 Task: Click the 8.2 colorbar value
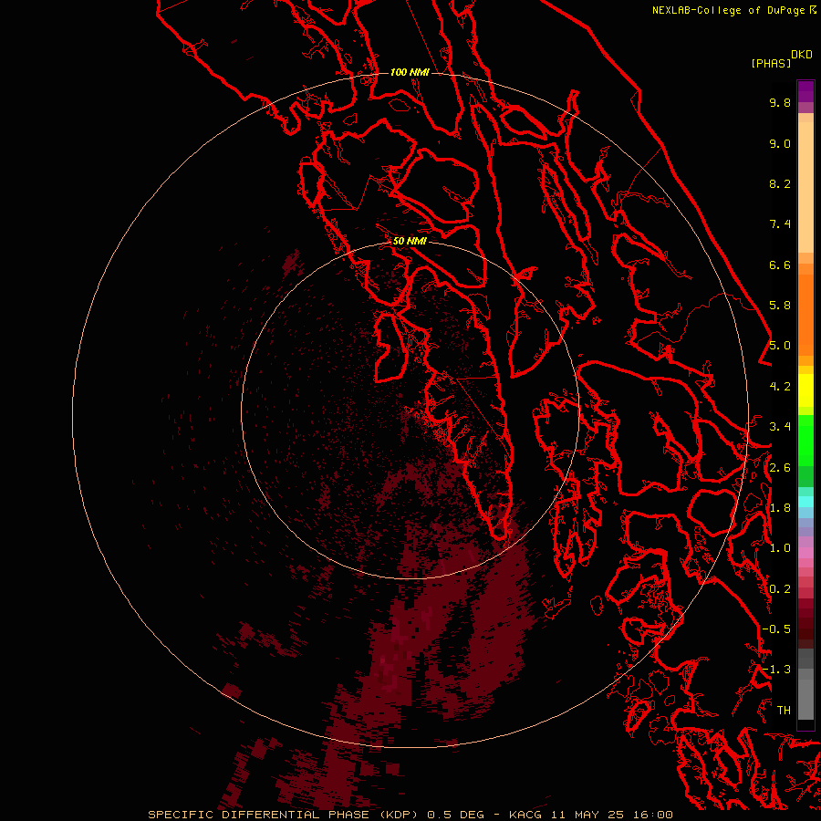[x=780, y=183]
